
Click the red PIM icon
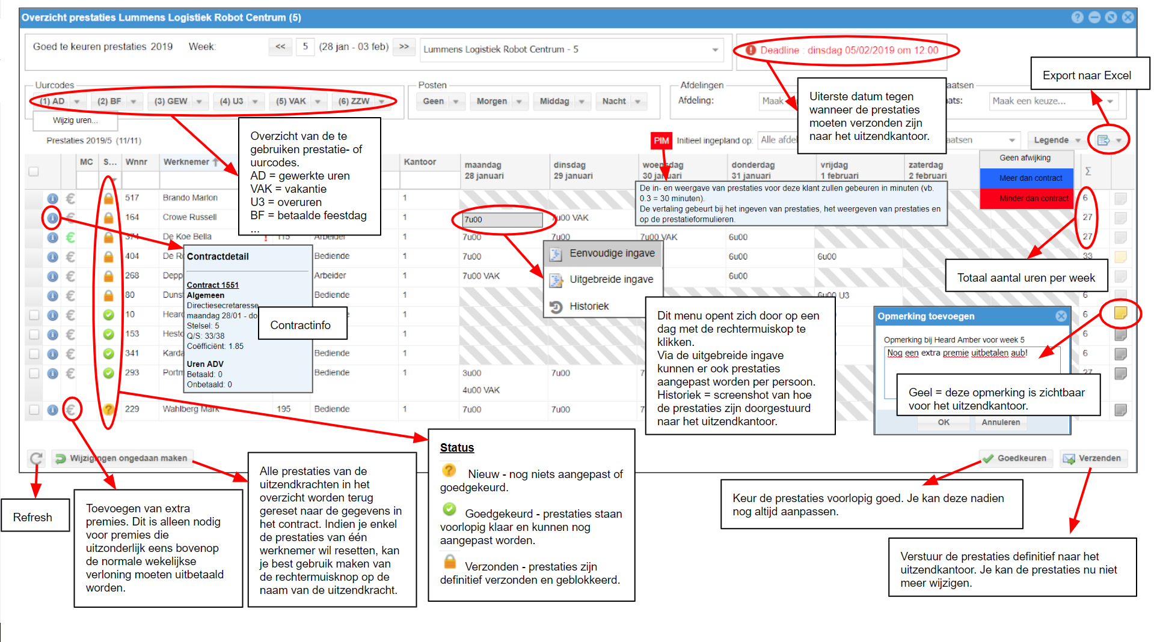661,141
